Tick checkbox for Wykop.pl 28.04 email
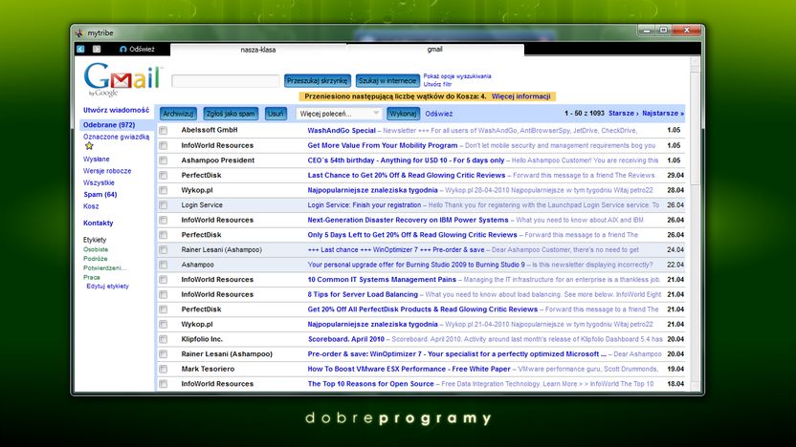The height and width of the screenshot is (447, 796). (x=164, y=191)
